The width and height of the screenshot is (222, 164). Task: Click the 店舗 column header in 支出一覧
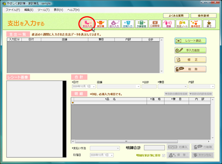65,39
